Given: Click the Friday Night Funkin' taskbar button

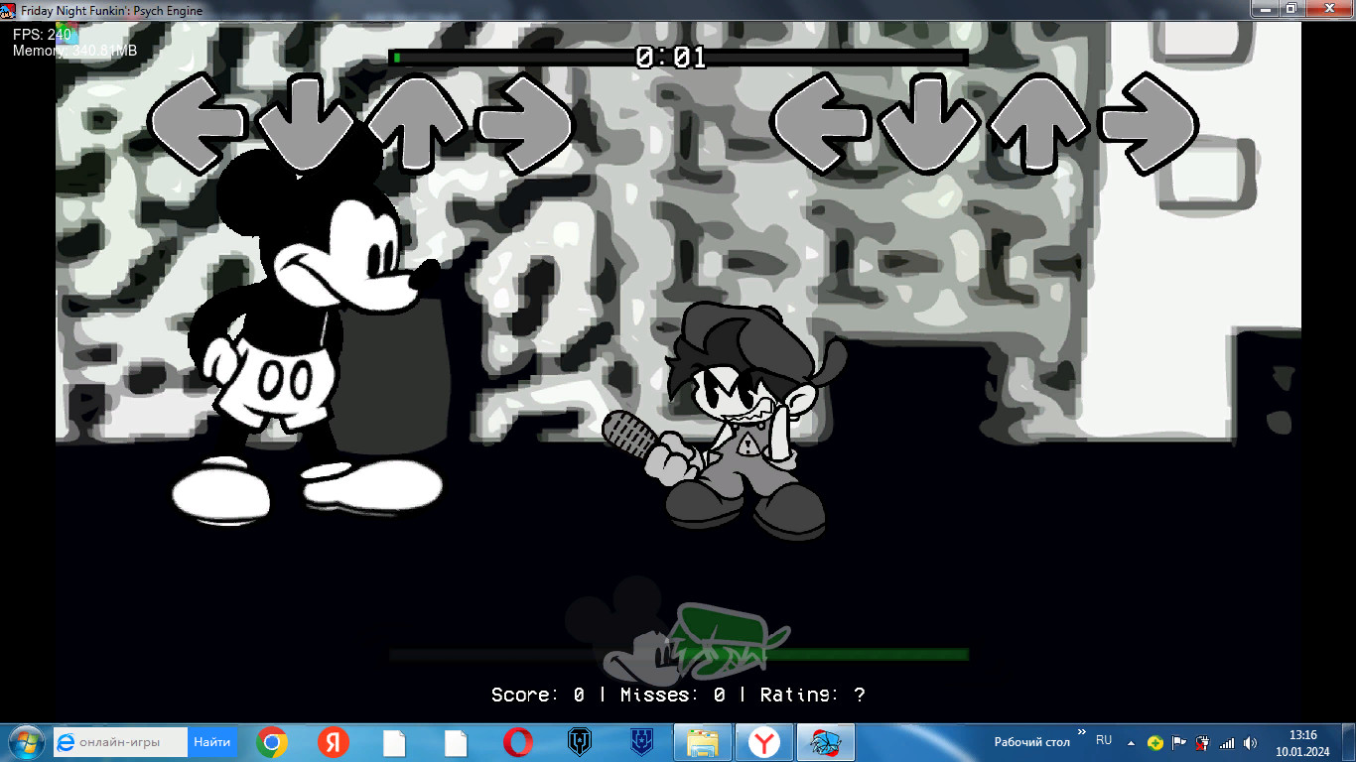Looking at the screenshot, I should [x=826, y=741].
